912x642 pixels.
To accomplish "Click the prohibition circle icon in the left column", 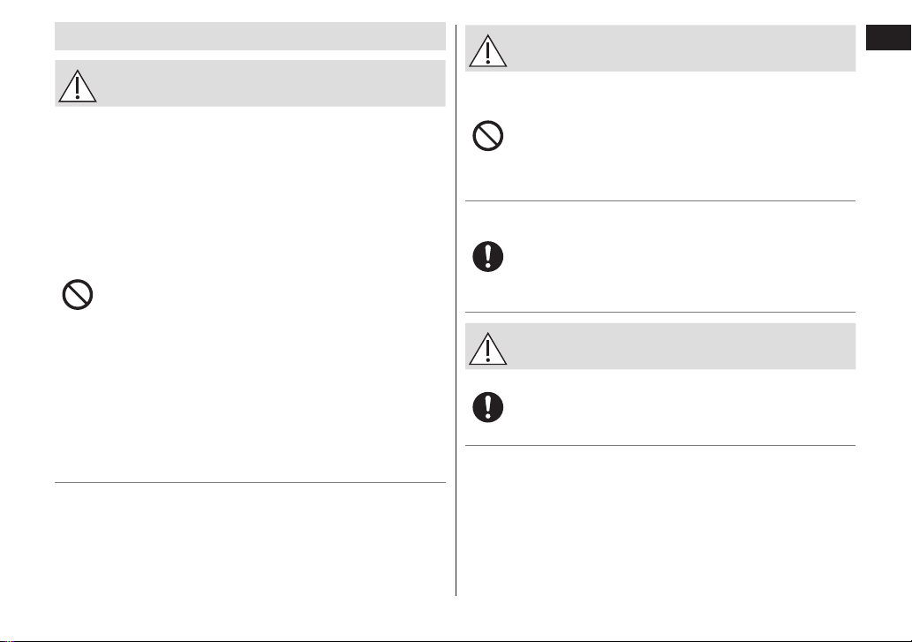I will (x=78, y=295).
